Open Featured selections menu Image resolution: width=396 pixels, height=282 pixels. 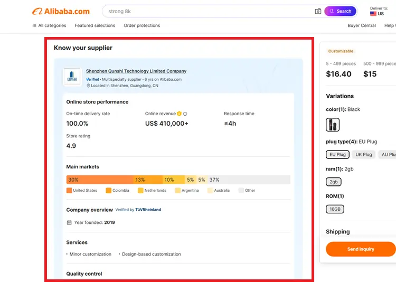95,25
